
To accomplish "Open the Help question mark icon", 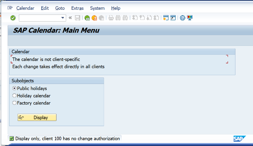I will [183, 18].
